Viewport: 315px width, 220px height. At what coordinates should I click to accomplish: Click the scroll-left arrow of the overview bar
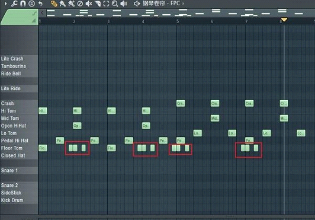(42, 13)
